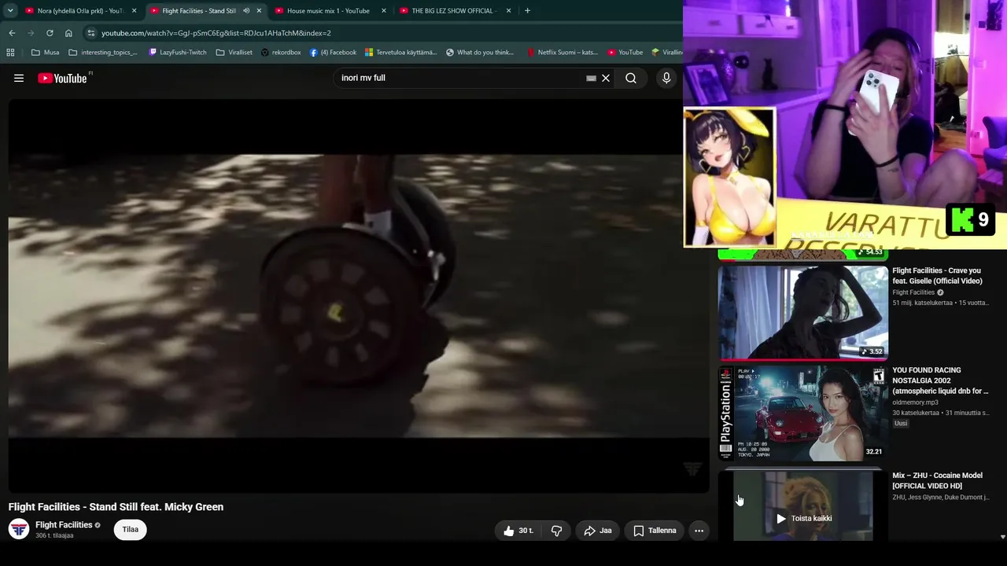Open the Netflix Suomi bookmark
Viewport: 1007px width, 566px height.
[563, 53]
